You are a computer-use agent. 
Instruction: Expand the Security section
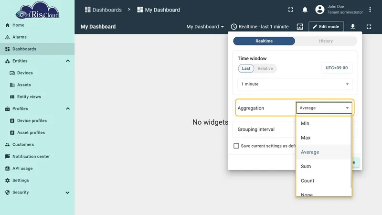coord(67,193)
